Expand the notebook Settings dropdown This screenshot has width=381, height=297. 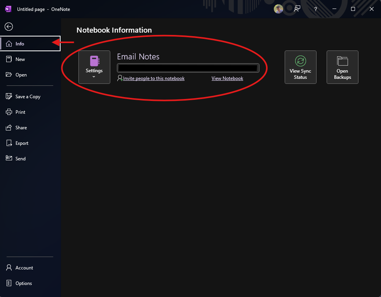pos(94,67)
